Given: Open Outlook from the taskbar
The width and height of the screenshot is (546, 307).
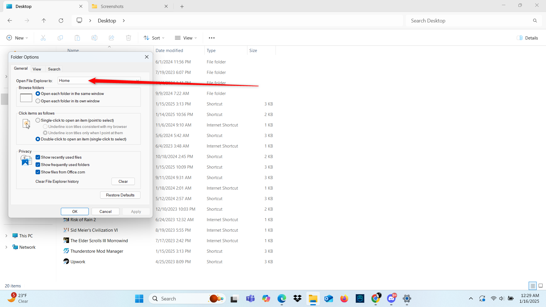Looking at the screenshot, I should (329, 299).
